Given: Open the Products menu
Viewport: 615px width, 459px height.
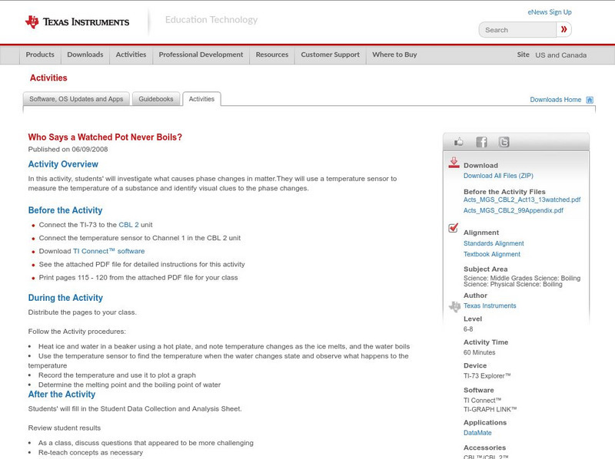Looking at the screenshot, I should tap(40, 54).
